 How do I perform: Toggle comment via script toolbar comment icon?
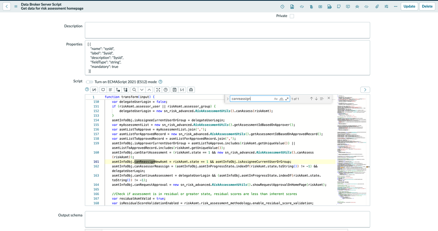[103, 90]
